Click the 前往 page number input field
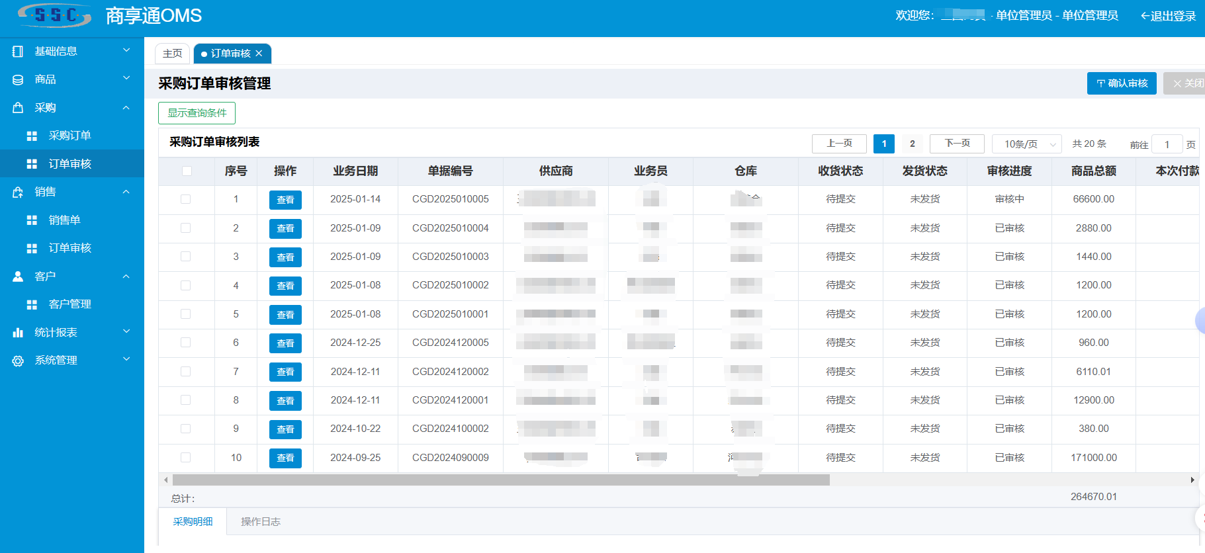 [1167, 144]
